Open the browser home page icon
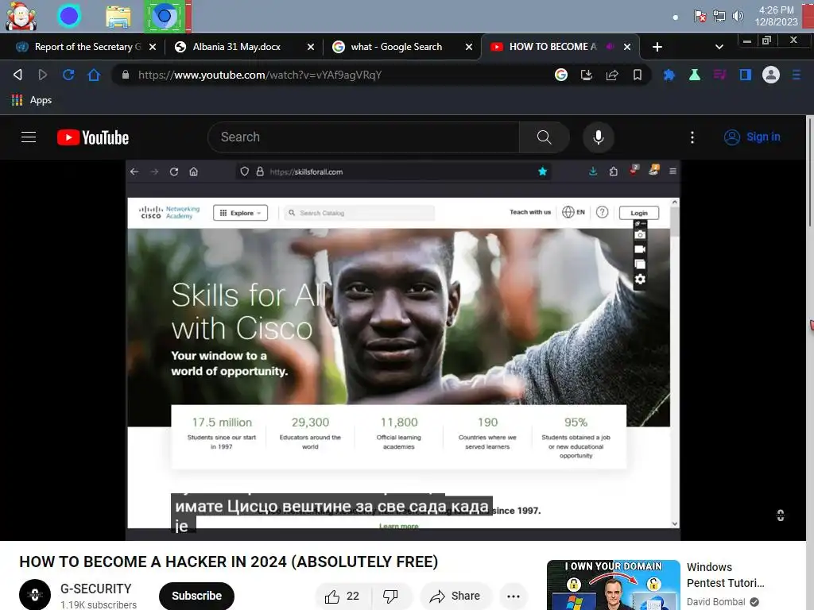814x610 pixels. (x=94, y=75)
